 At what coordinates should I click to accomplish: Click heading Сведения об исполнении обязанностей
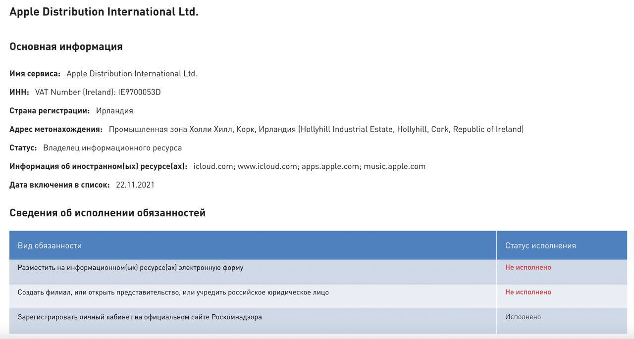click(107, 213)
